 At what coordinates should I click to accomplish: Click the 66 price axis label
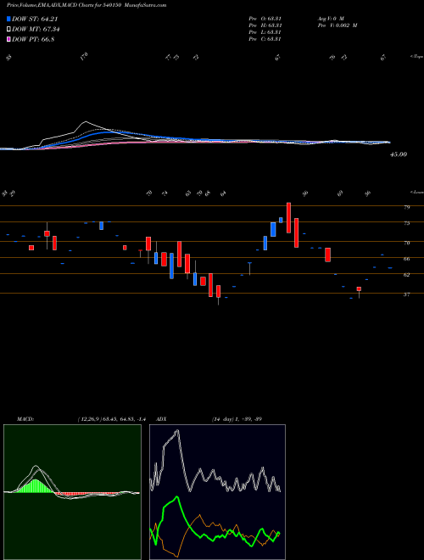point(406,259)
